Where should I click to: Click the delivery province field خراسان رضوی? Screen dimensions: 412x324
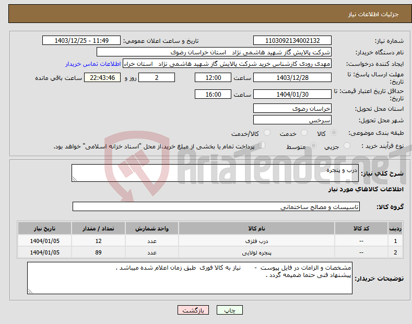point(292,108)
